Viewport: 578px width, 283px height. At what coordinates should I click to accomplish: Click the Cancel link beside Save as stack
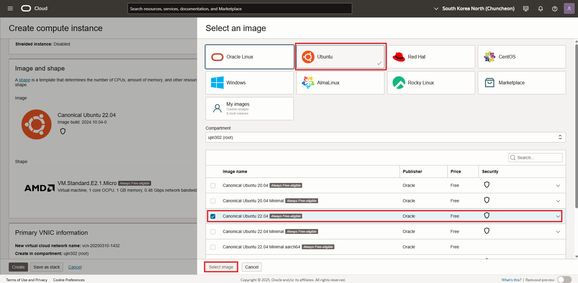click(75, 267)
